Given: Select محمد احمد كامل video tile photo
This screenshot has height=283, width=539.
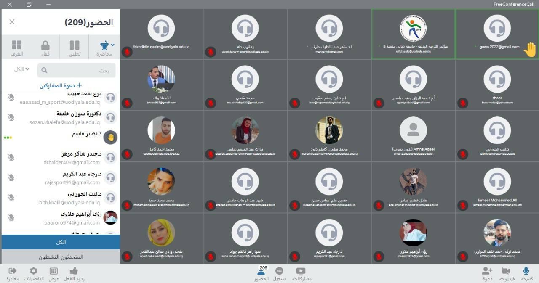Looking at the screenshot, I should 161,130.
